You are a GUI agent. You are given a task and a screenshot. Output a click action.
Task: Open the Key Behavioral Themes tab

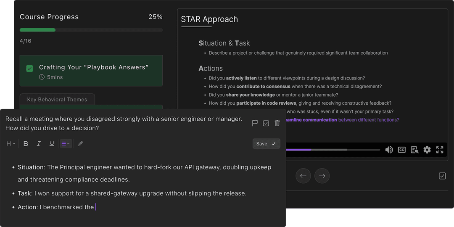pyautogui.click(x=57, y=100)
